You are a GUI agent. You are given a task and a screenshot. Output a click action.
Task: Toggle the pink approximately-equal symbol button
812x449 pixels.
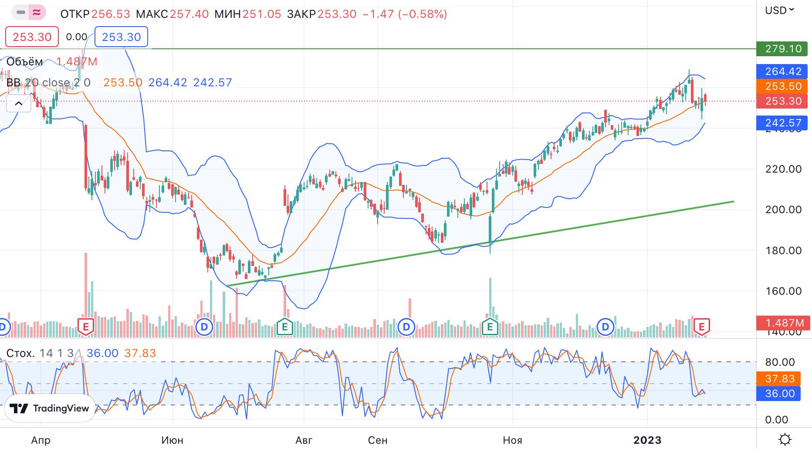coord(37,13)
